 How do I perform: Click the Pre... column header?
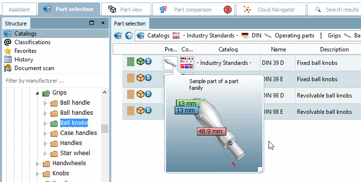171,49
